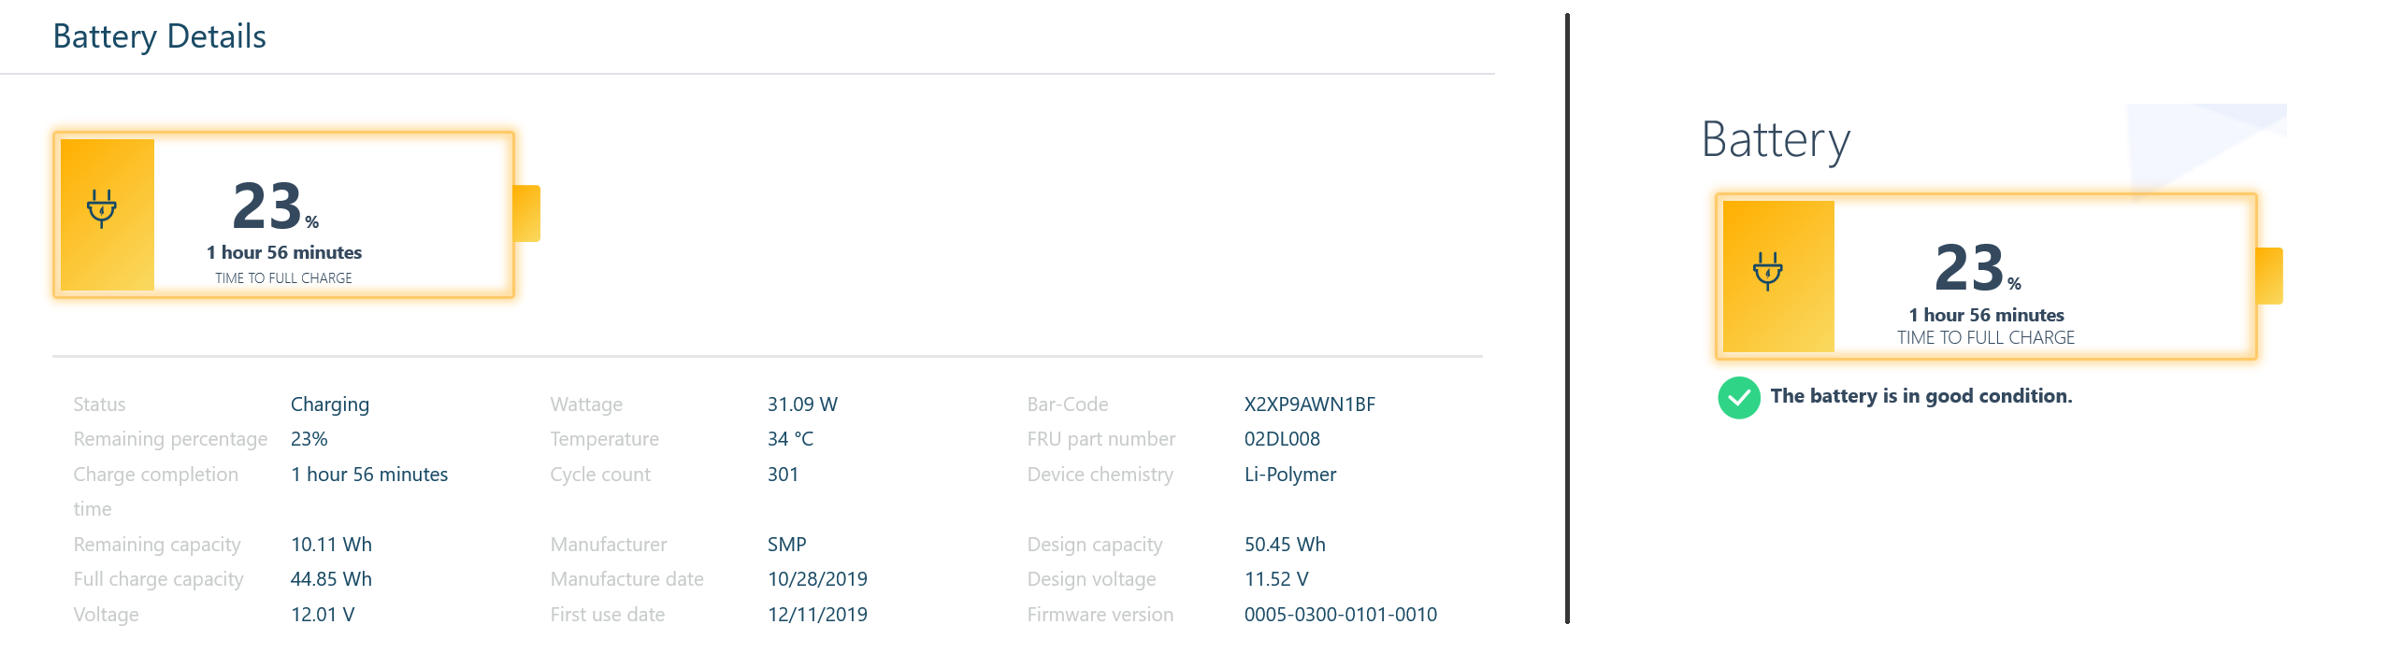Click the Battery title in right panel
2388x653 pixels.
point(1776,140)
